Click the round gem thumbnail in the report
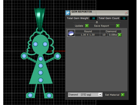 pos(71,33)
